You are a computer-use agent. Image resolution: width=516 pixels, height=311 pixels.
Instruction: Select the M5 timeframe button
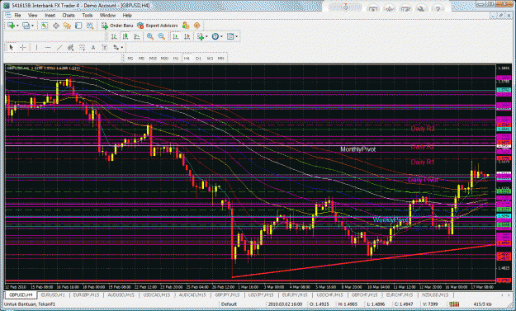point(141,59)
